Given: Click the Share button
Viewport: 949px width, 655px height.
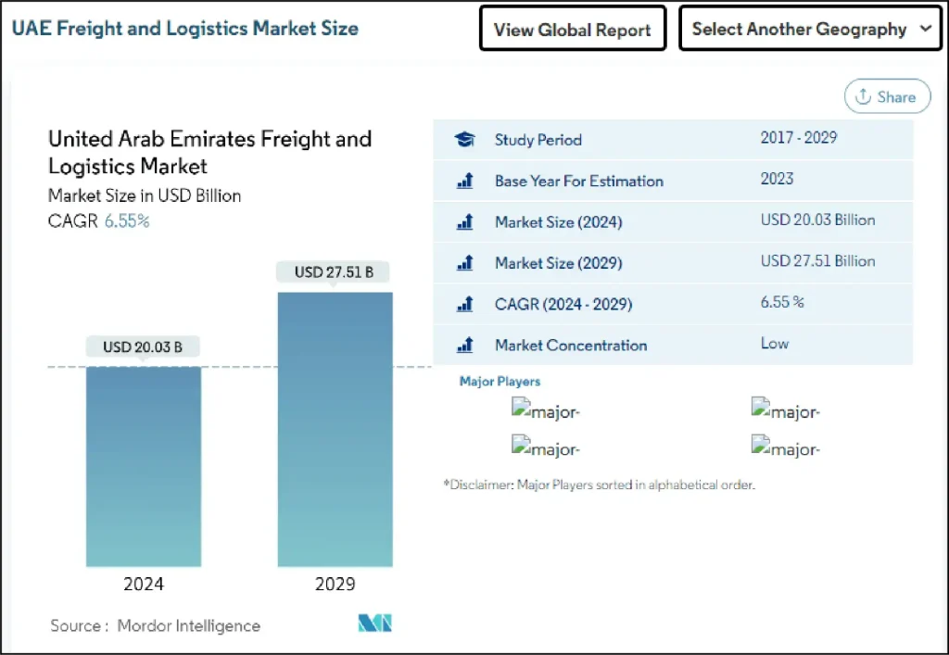Looking at the screenshot, I should coord(887,96).
